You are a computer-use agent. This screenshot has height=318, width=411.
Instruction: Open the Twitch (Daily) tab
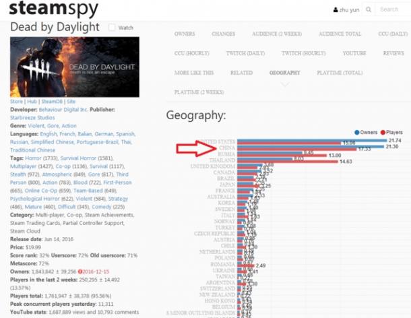246,53
